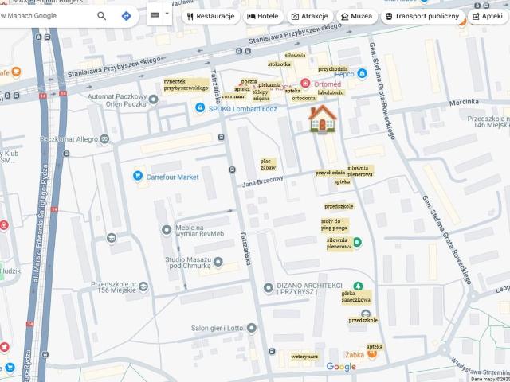Select the green park tree pin

(x=358, y=286)
